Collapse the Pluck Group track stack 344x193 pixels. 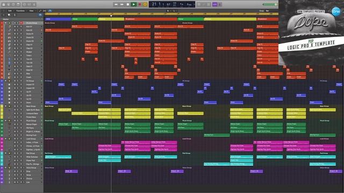coord(5,121)
